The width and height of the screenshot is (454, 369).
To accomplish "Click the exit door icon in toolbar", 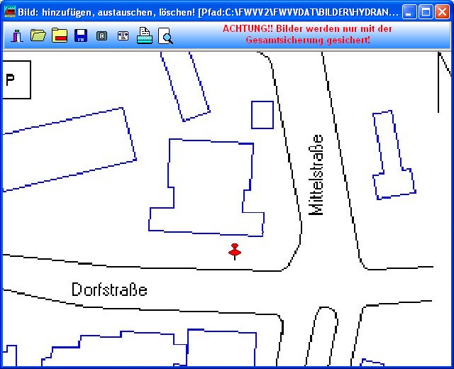I will pos(17,36).
